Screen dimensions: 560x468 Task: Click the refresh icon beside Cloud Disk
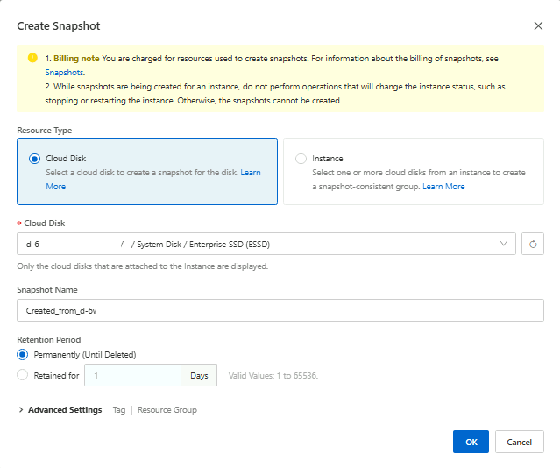pos(532,244)
